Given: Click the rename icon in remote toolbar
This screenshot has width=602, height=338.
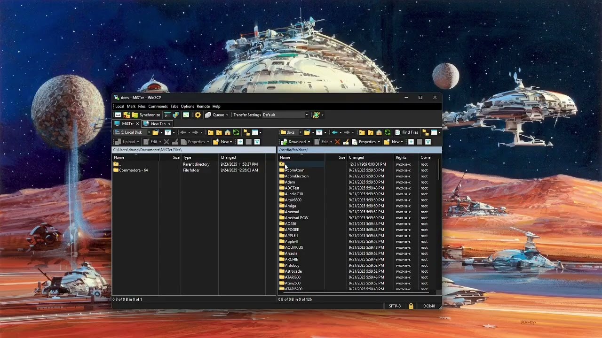Looking at the screenshot, I should click(x=346, y=142).
